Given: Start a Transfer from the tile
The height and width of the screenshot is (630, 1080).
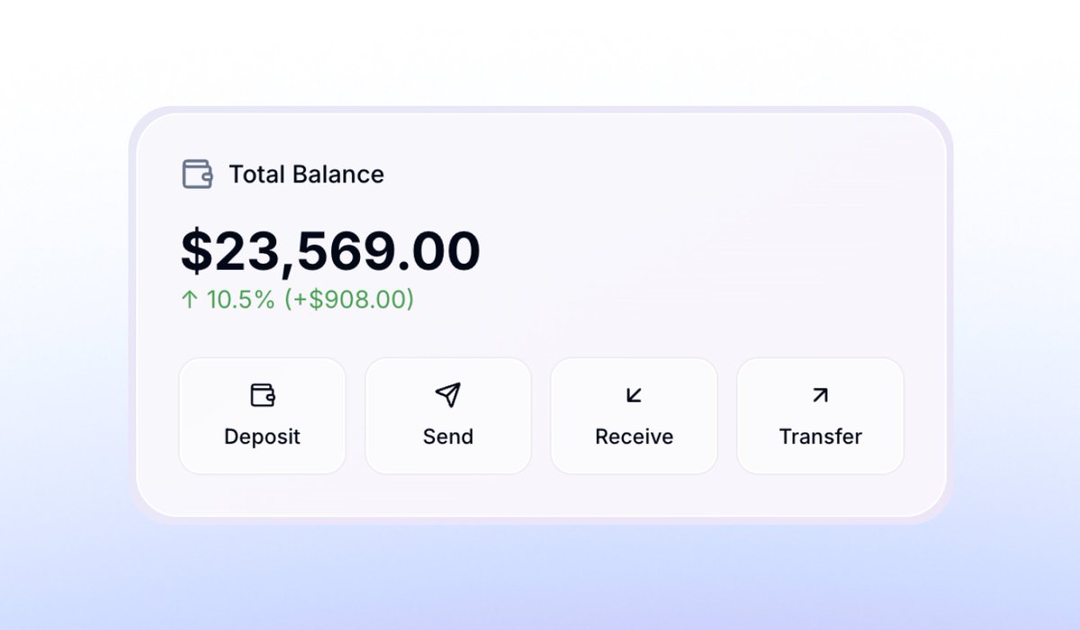Looking at the screenshot, I should click(820, 416).
